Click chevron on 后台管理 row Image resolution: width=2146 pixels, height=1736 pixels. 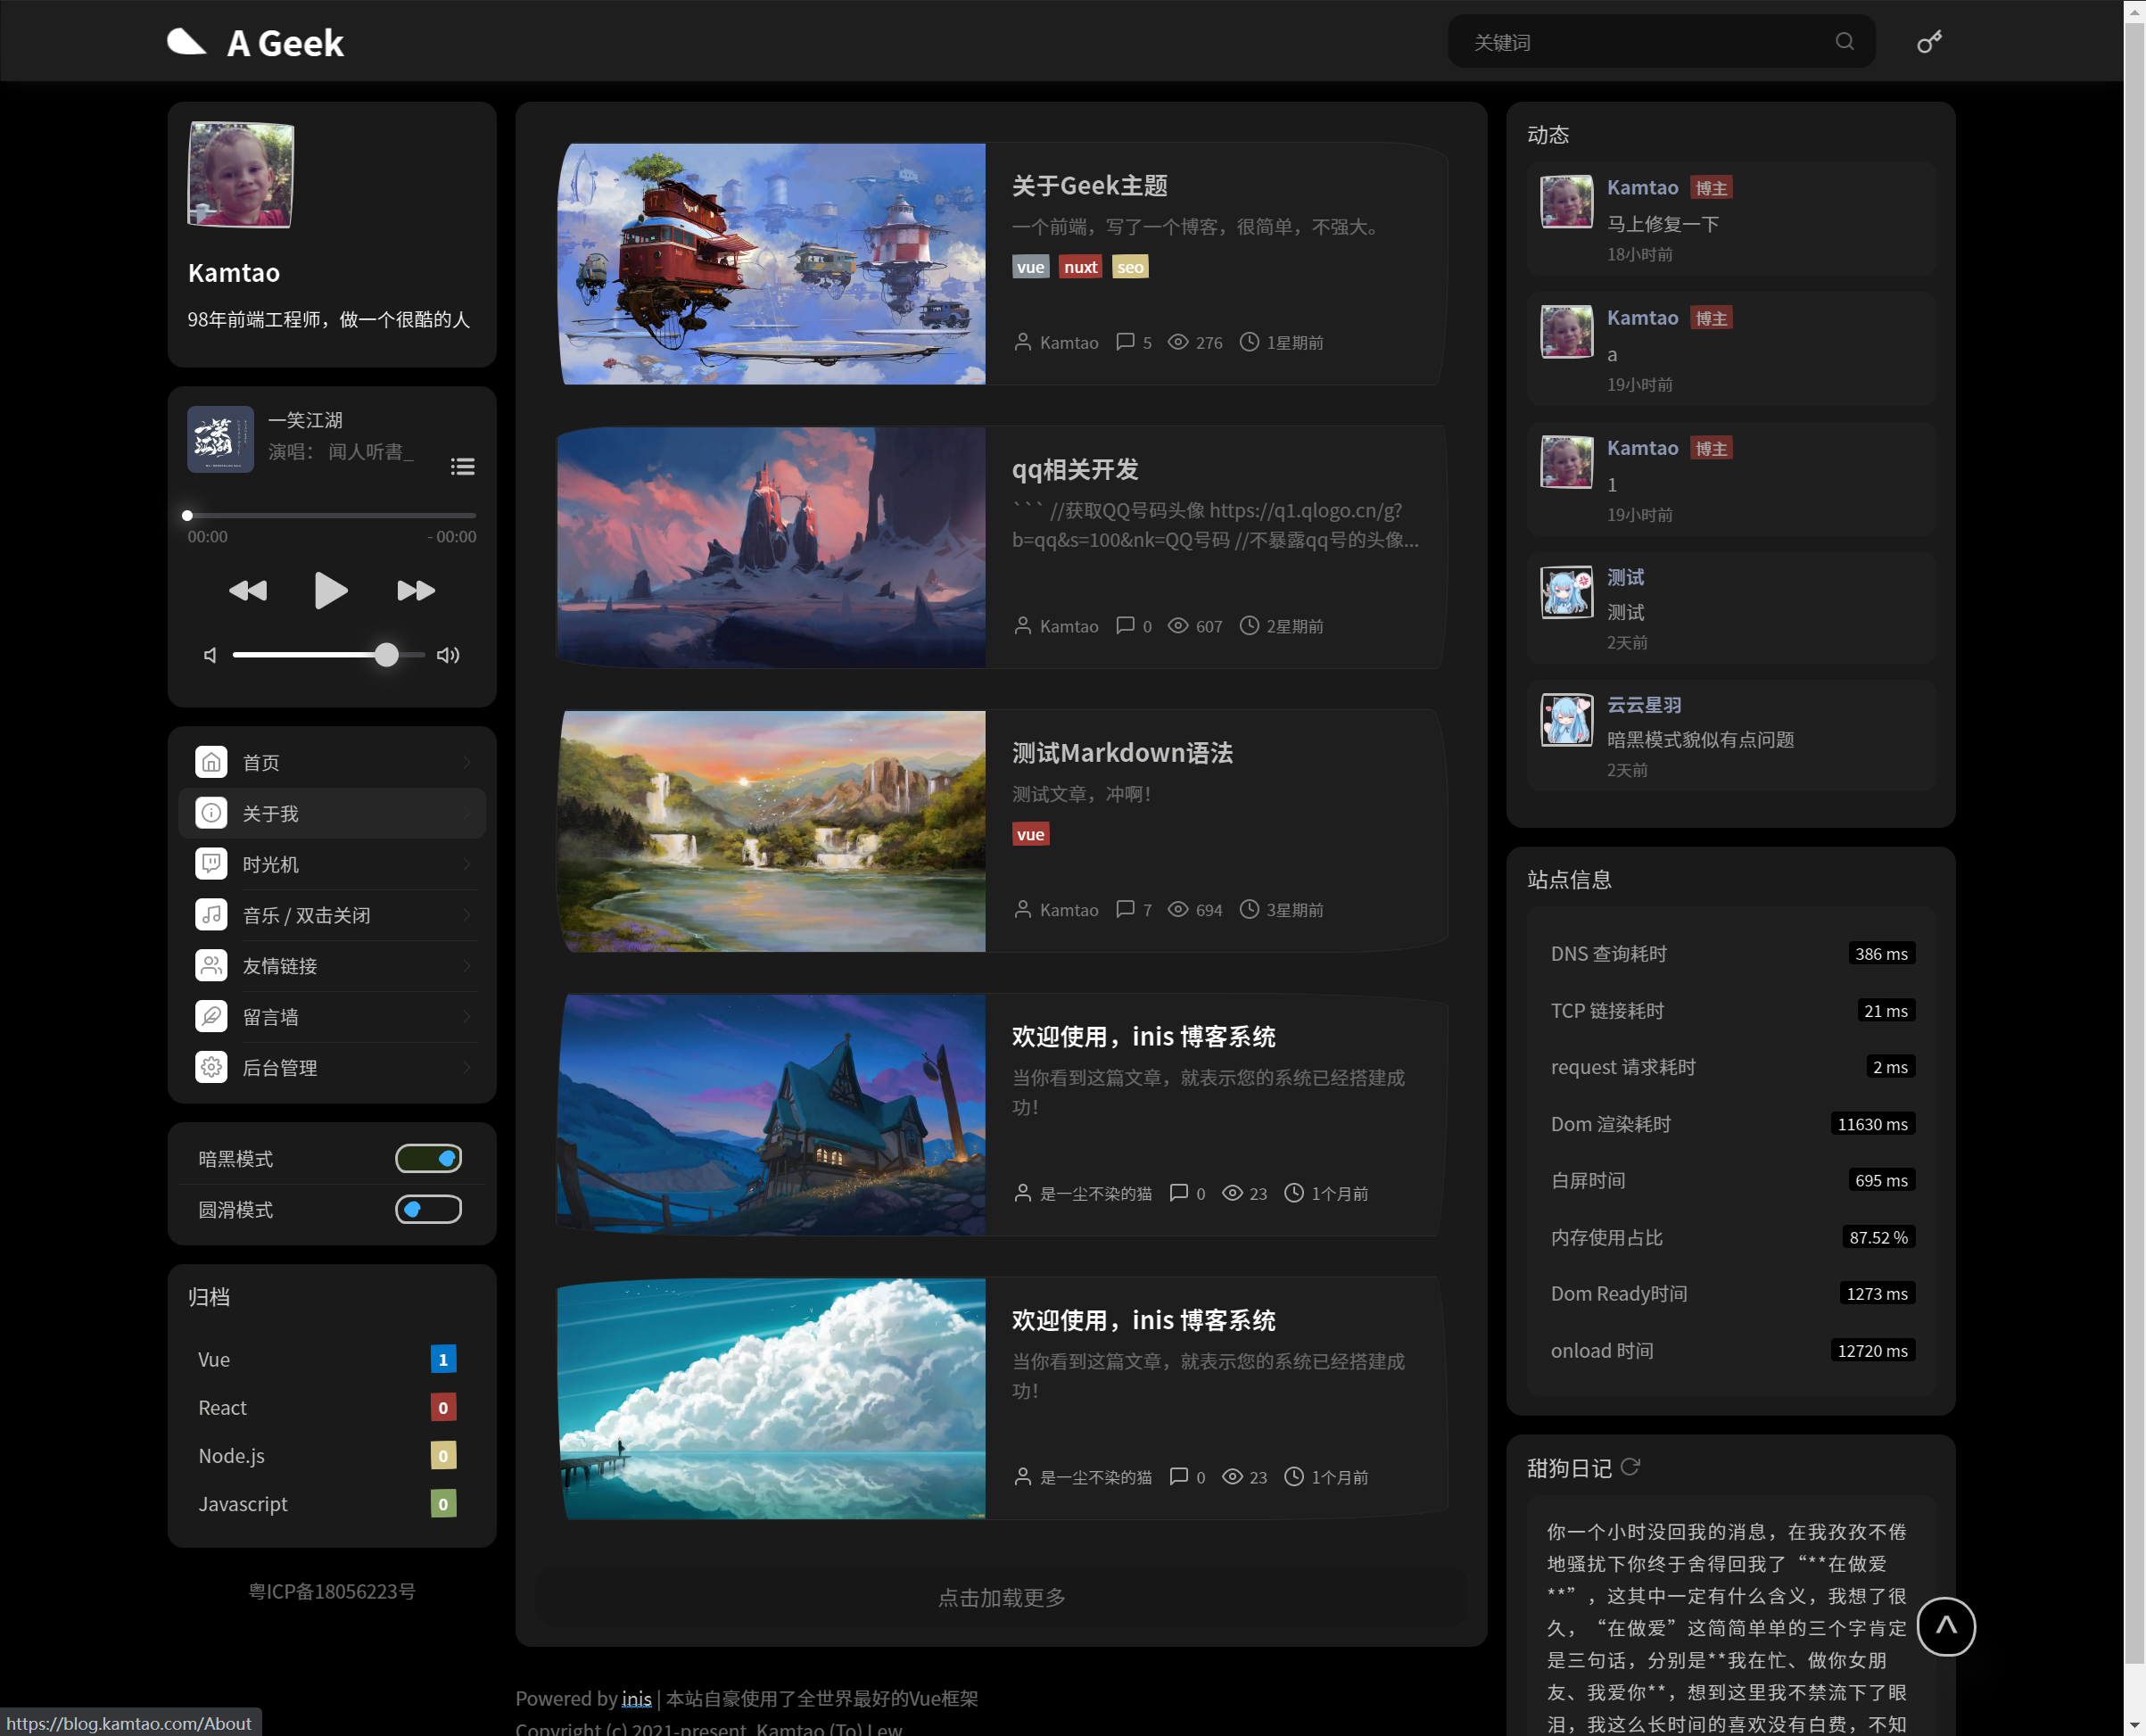tap(467, 1068)
